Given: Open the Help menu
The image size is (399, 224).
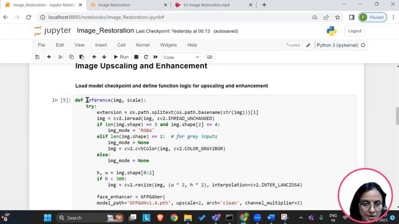Looking at the screenshot, I should 192,45.
